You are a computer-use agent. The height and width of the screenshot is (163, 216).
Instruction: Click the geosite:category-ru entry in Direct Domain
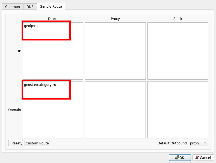(40, 85)
